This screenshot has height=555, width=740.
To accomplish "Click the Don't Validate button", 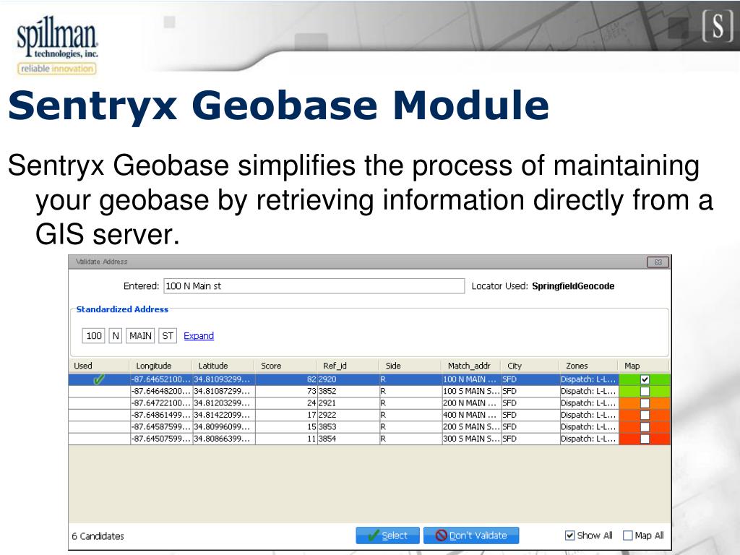I will point(471,535).
